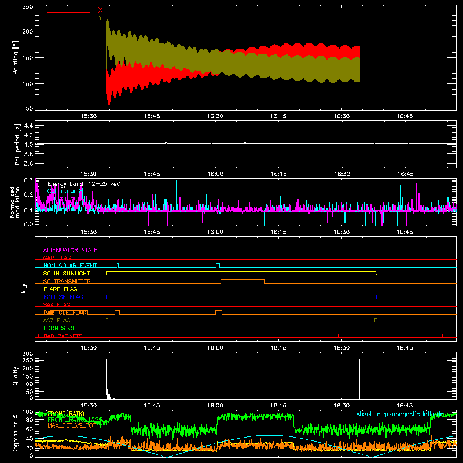This screenshot has width=463, height=463.
Task: Select the BAD_PACKETS flag label
Action: pos(63,336)
